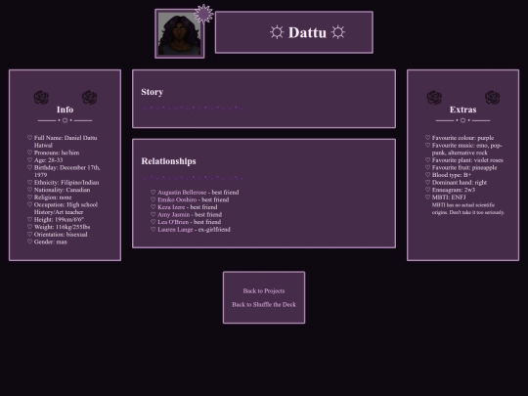Open Augustin Bellerose's profile link
This screenshot has width=528, height=396.
pos(182,193)
